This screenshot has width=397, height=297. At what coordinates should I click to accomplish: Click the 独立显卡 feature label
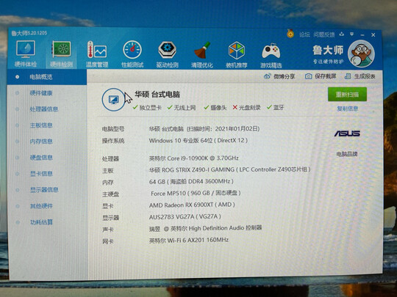tap(150, 108)
